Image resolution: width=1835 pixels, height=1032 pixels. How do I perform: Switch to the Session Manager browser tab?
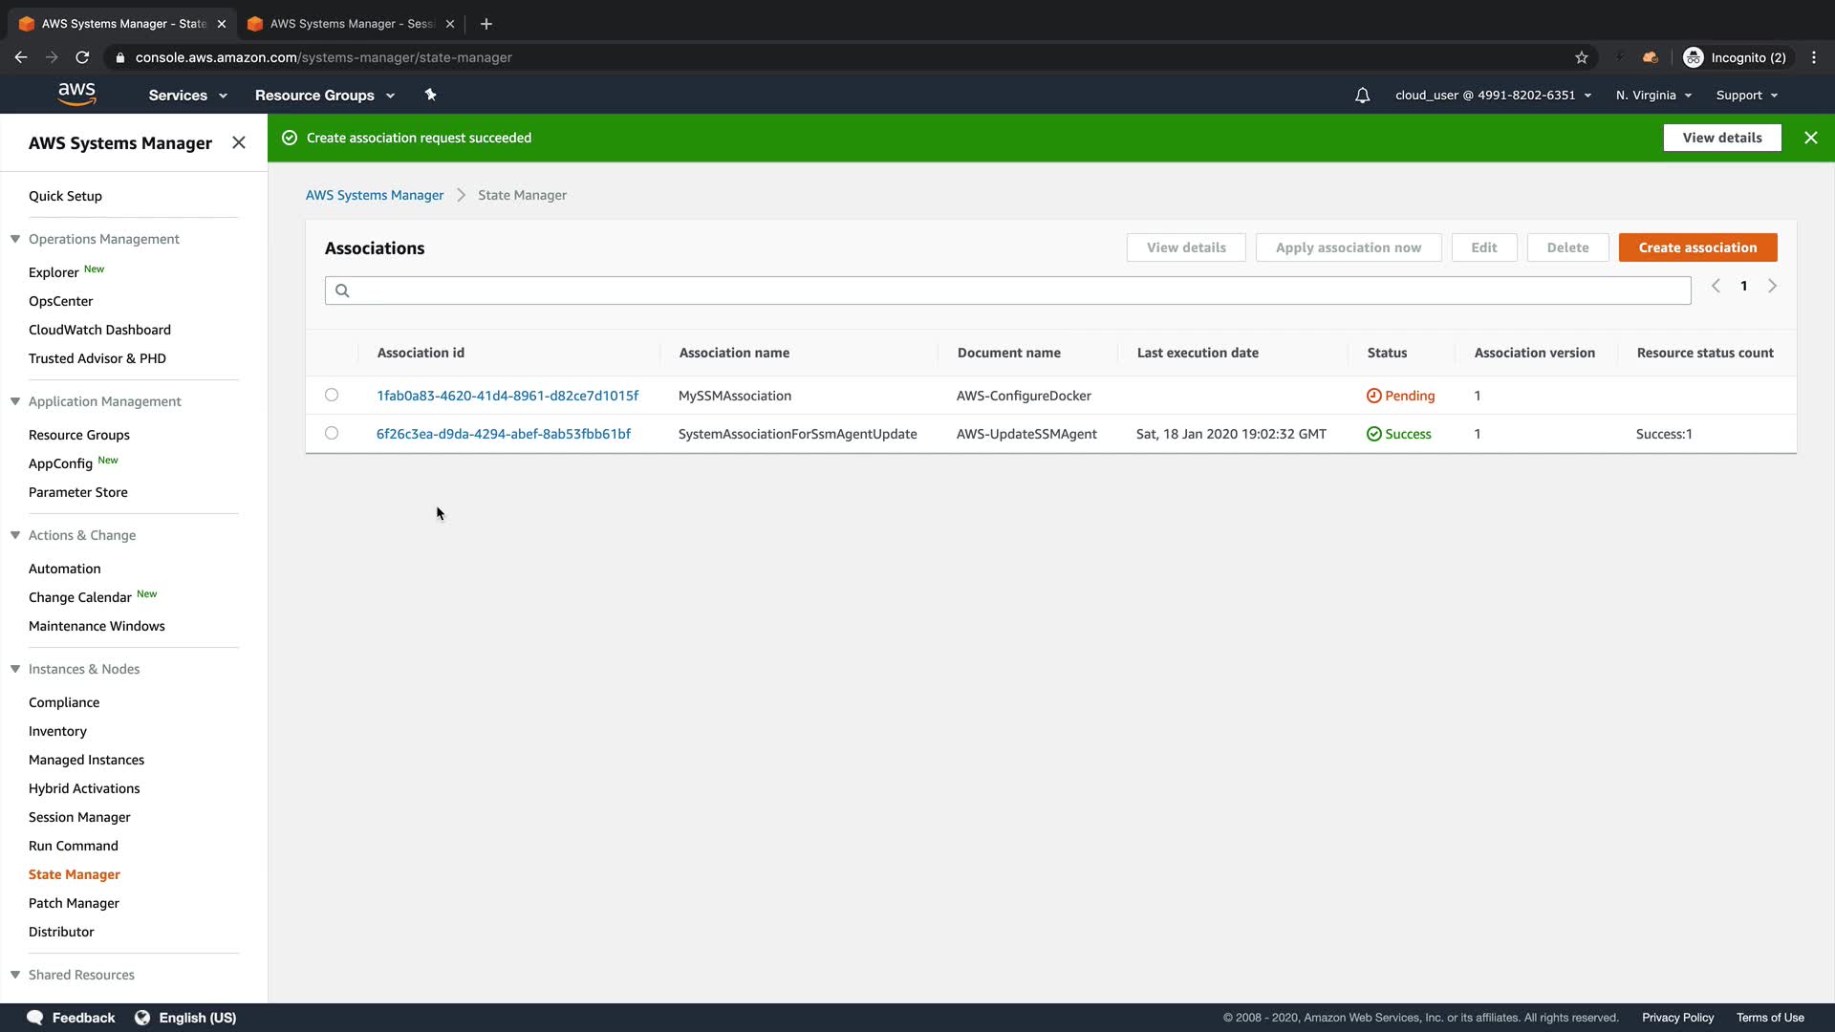point(350,23)
